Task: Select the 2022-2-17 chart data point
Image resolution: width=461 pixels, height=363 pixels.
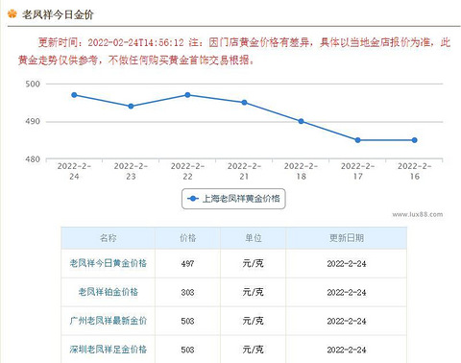Action: (x=358, y=140)
